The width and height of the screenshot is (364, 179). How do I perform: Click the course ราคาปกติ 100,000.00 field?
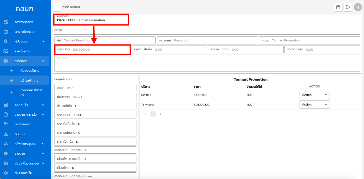(x=92, y=49)
